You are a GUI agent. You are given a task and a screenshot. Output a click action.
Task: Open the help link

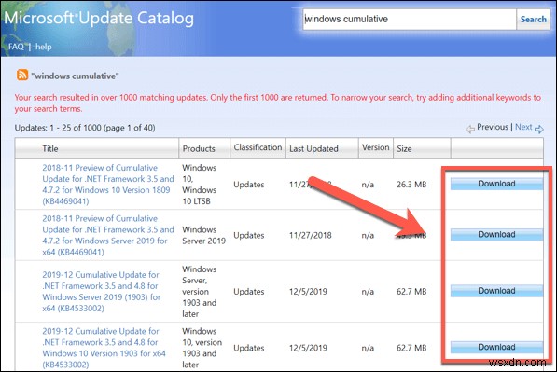point(43,47)
